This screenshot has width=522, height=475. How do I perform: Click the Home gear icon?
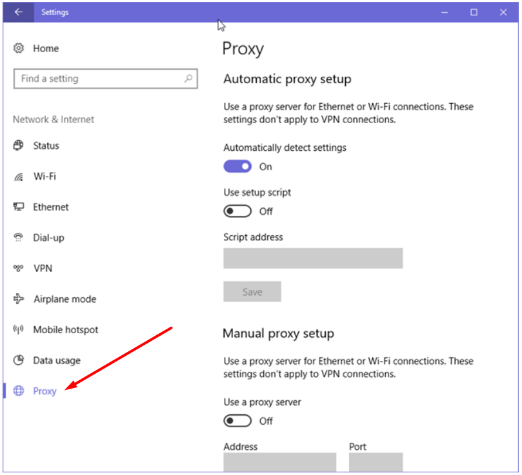pos(19,48)
